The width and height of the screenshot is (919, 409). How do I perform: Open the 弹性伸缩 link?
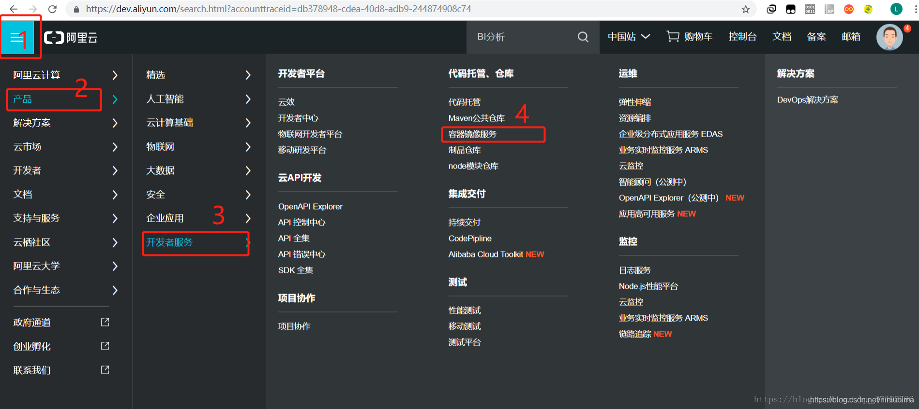(634, 102)
